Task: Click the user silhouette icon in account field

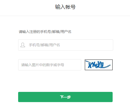Action: (23, 45)
